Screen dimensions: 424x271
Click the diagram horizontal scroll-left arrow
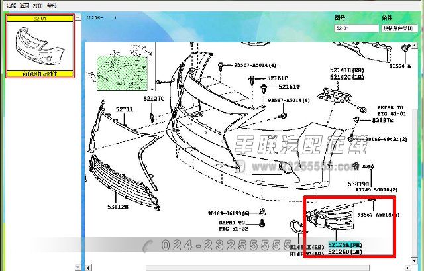[88, 268]
